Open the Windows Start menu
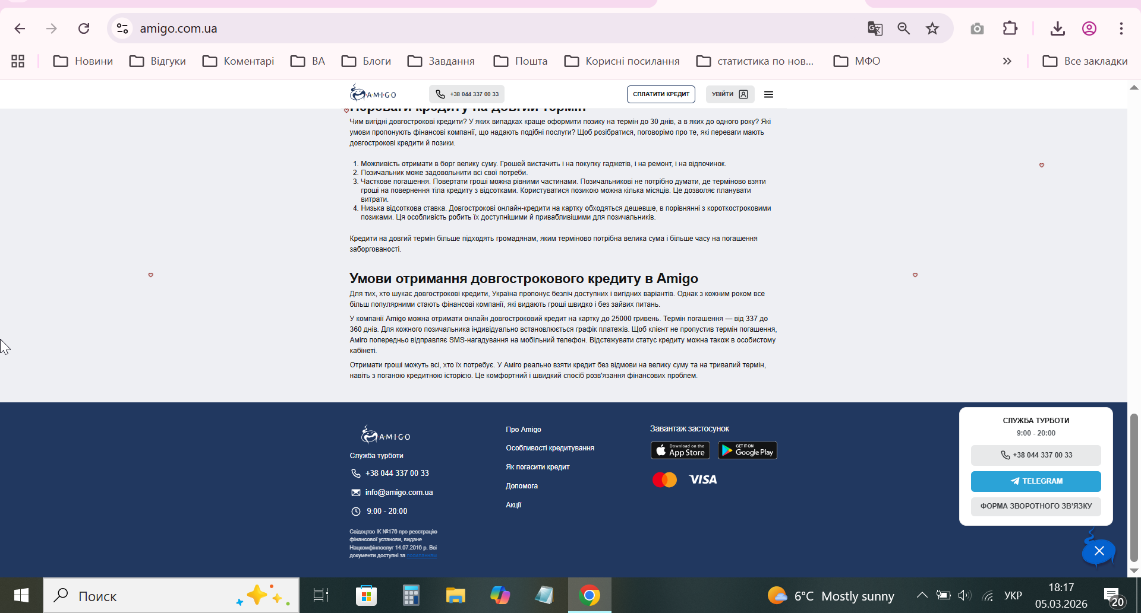This screenshot has width=1141, height=613. tap(21, 595)
